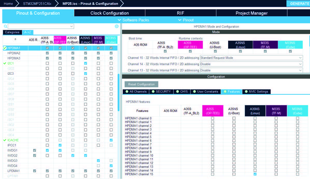Click the green dot on the User Constants tab
Screen dimensions: 310x179
pos(194,92)
